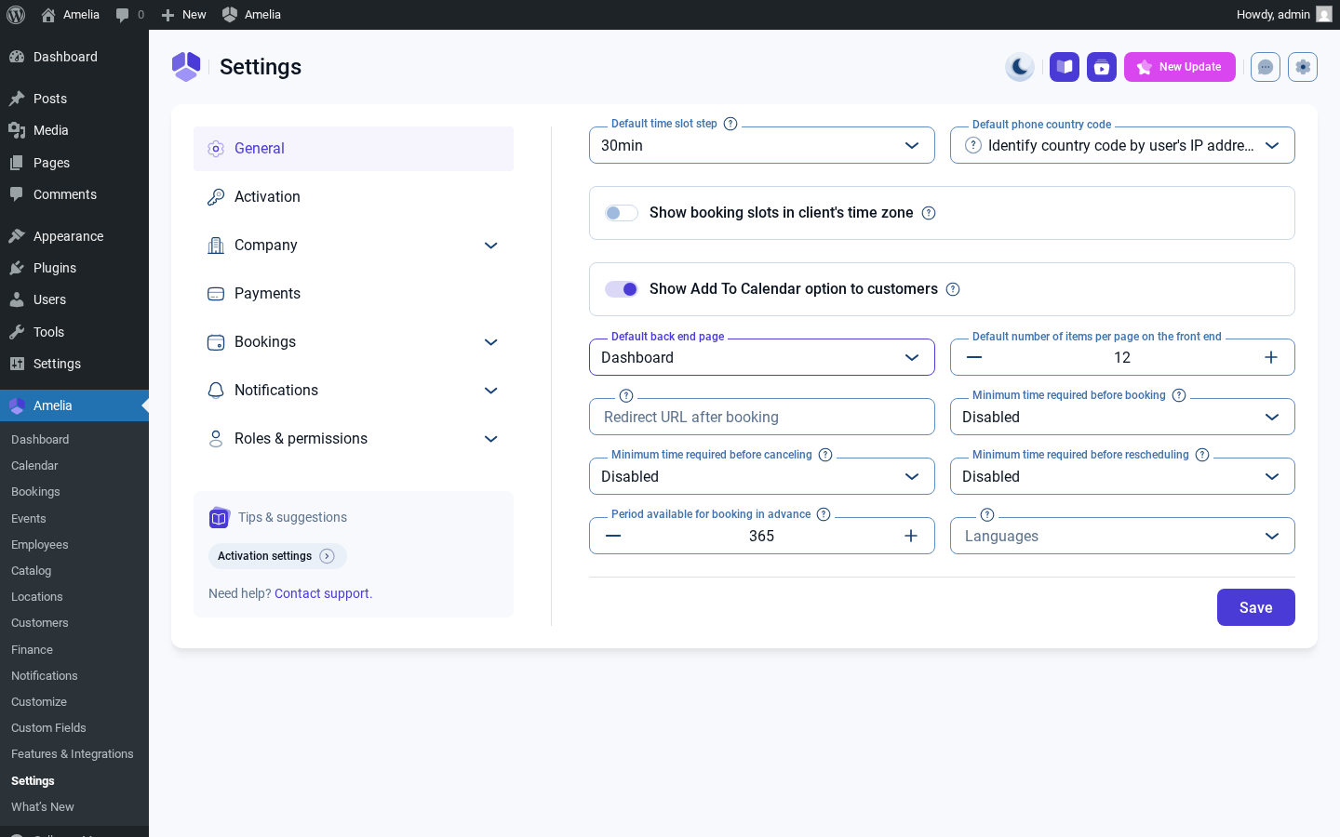Click help icon for Minimum time before canceling
This screenshot has width=1340, height=837.
click(825, 455)
